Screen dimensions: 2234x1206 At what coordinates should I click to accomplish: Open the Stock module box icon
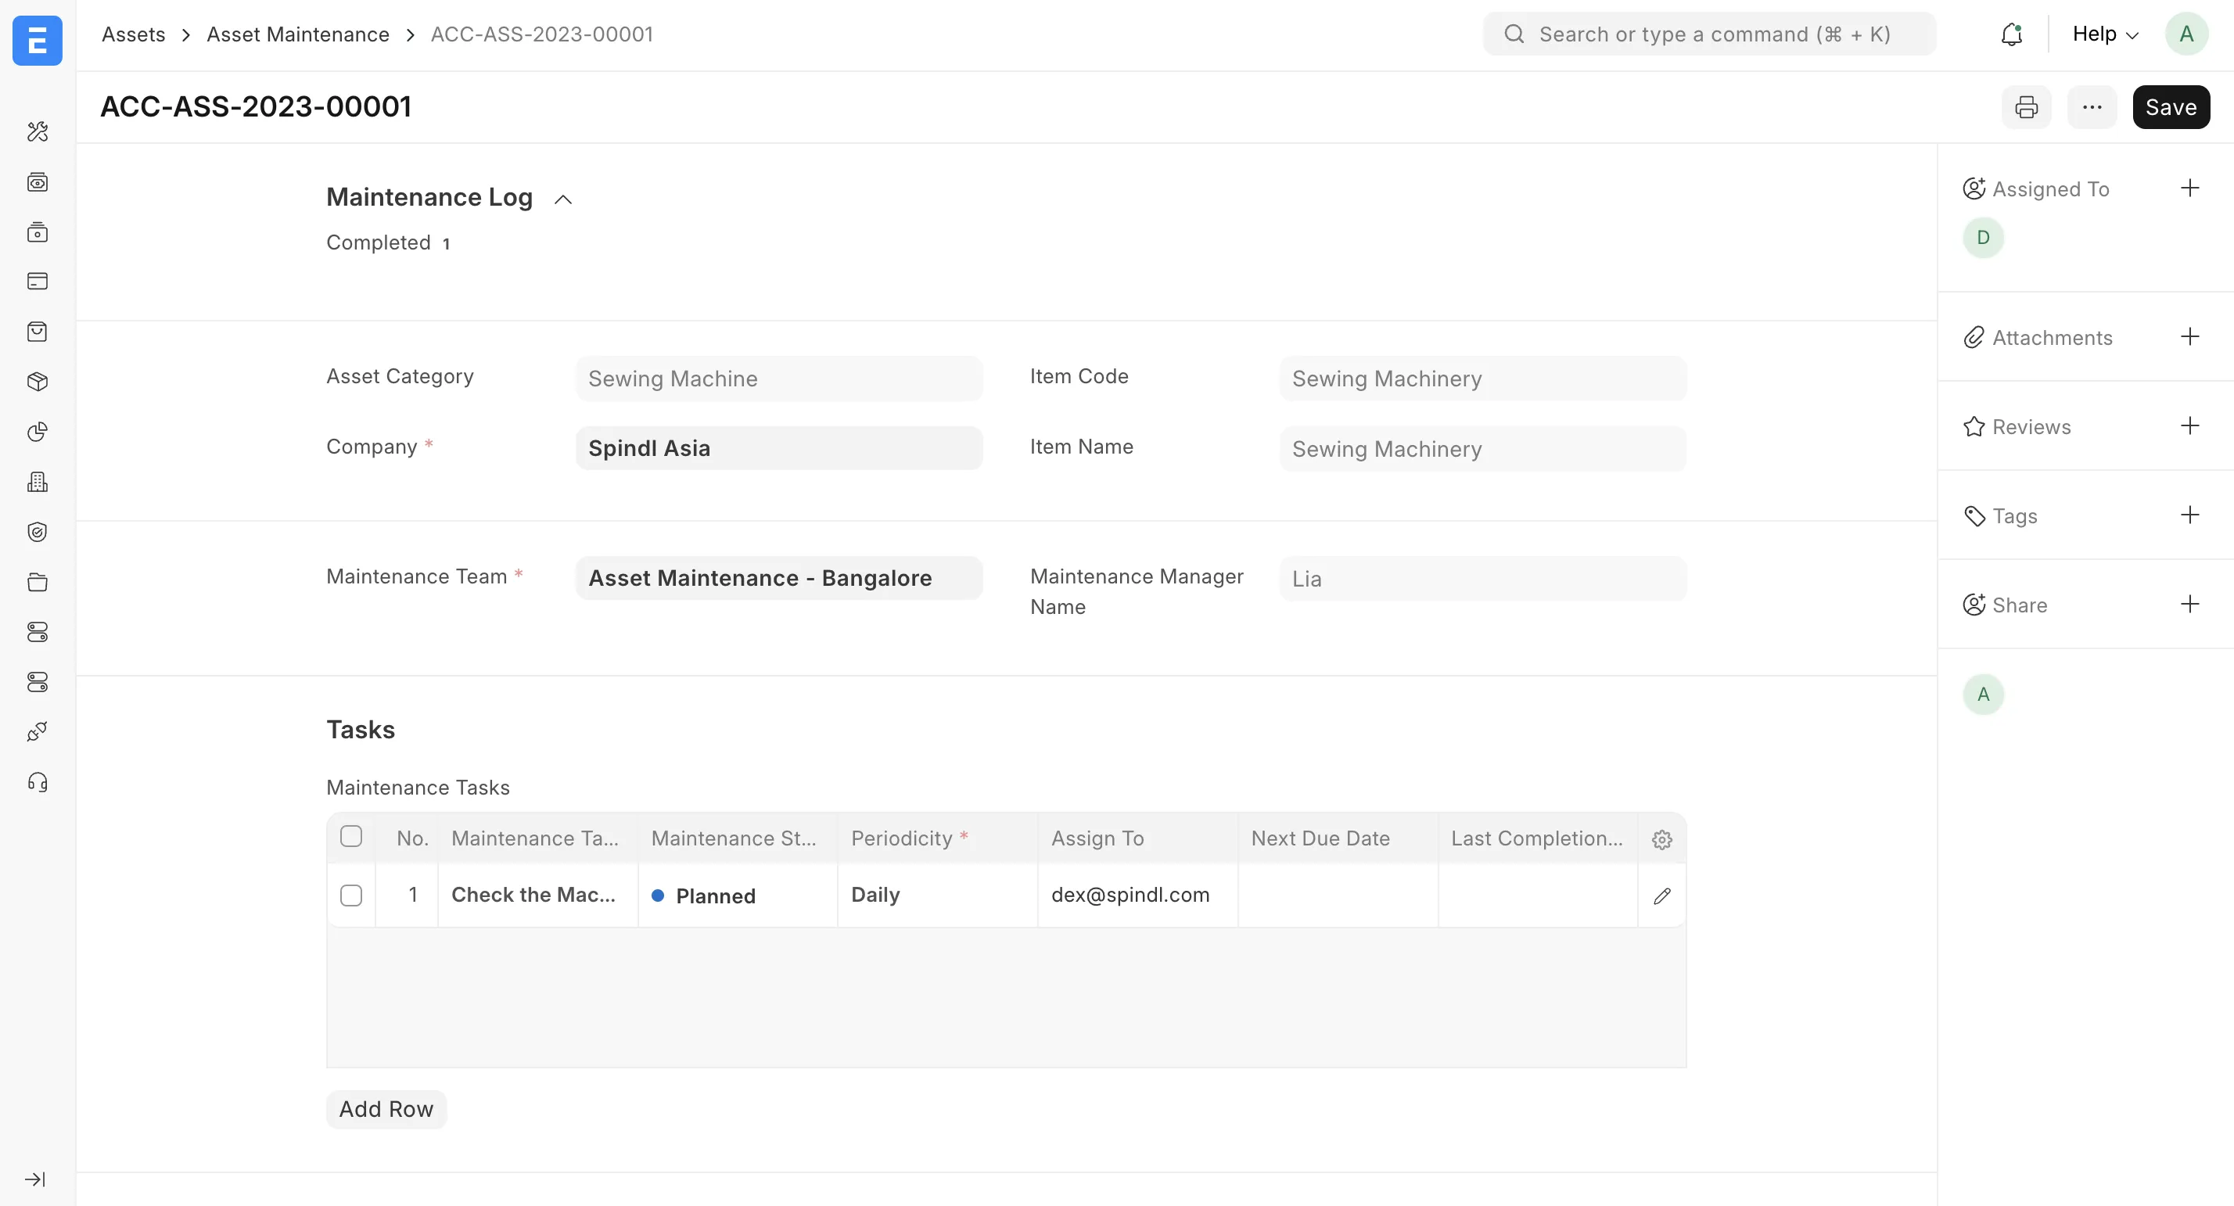point(38,381)
